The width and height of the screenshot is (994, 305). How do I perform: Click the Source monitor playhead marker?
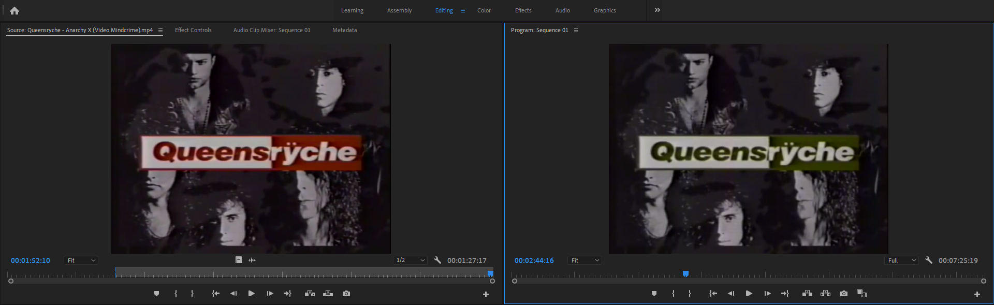point(490,273)
